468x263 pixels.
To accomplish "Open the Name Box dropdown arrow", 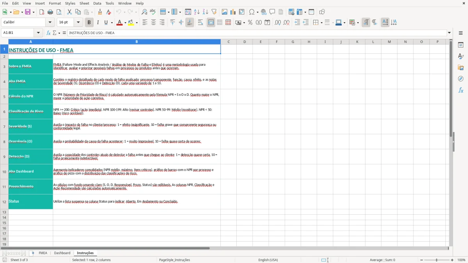I will pyautogui.click(x=38, y=33).
